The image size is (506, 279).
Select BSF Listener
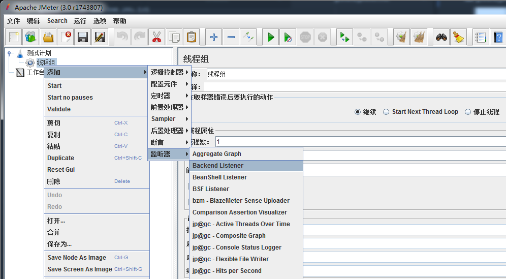coord(246,189)
